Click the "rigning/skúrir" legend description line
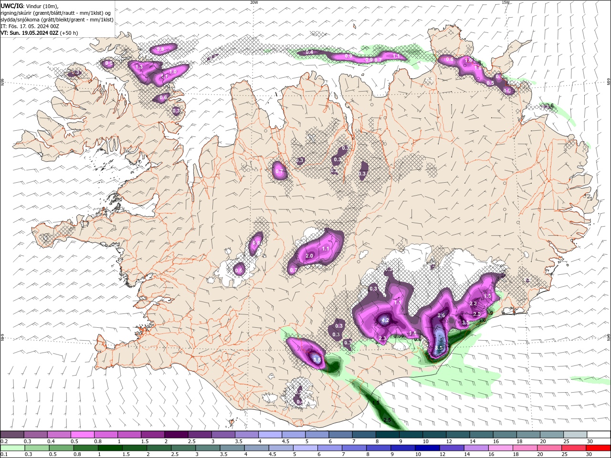Screen dimensions: 611x458 point(56,13)
